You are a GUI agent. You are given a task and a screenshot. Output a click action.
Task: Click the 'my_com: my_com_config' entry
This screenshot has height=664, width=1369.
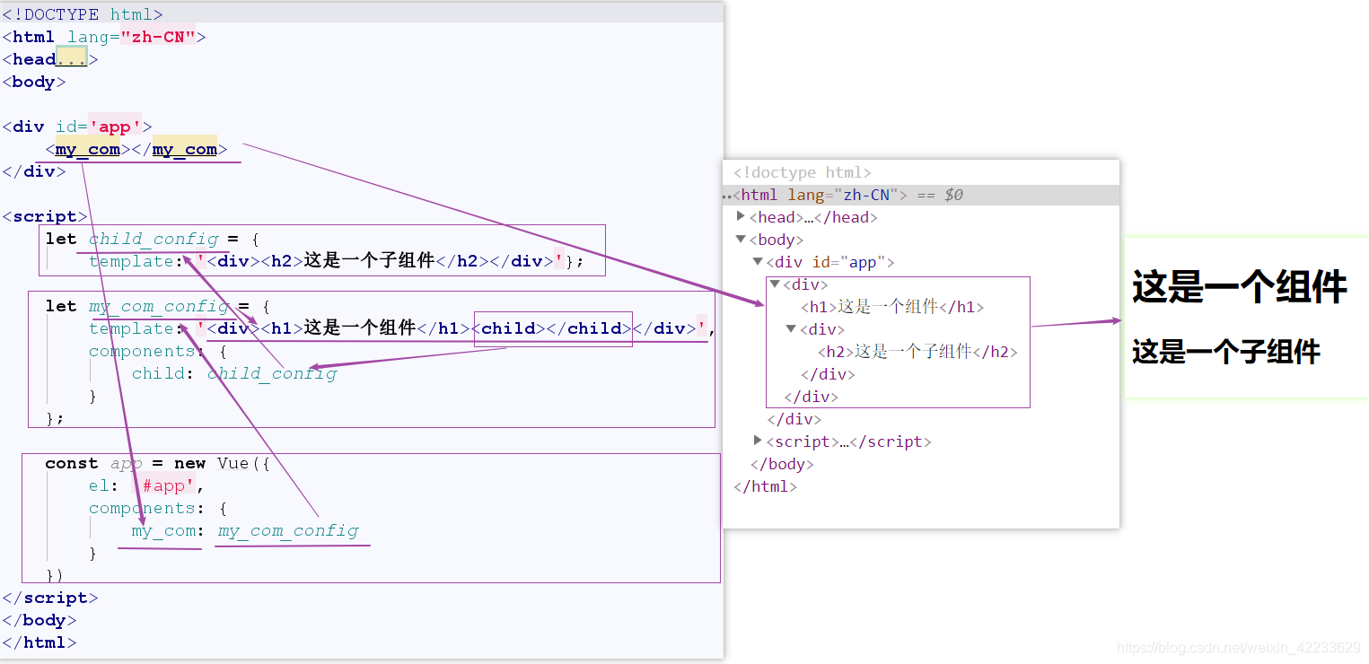pos(245,530)
